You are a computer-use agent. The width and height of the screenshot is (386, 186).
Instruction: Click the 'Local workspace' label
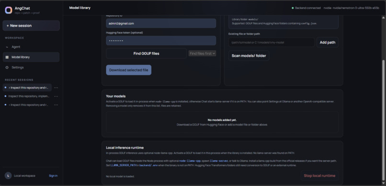[x=24, y=175]
